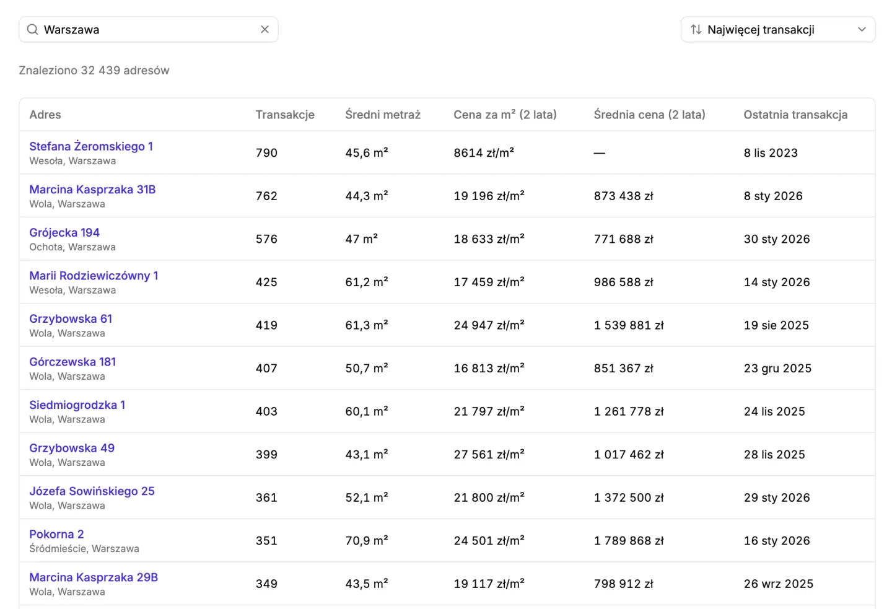Click the Adres column header

click(45, 115)
